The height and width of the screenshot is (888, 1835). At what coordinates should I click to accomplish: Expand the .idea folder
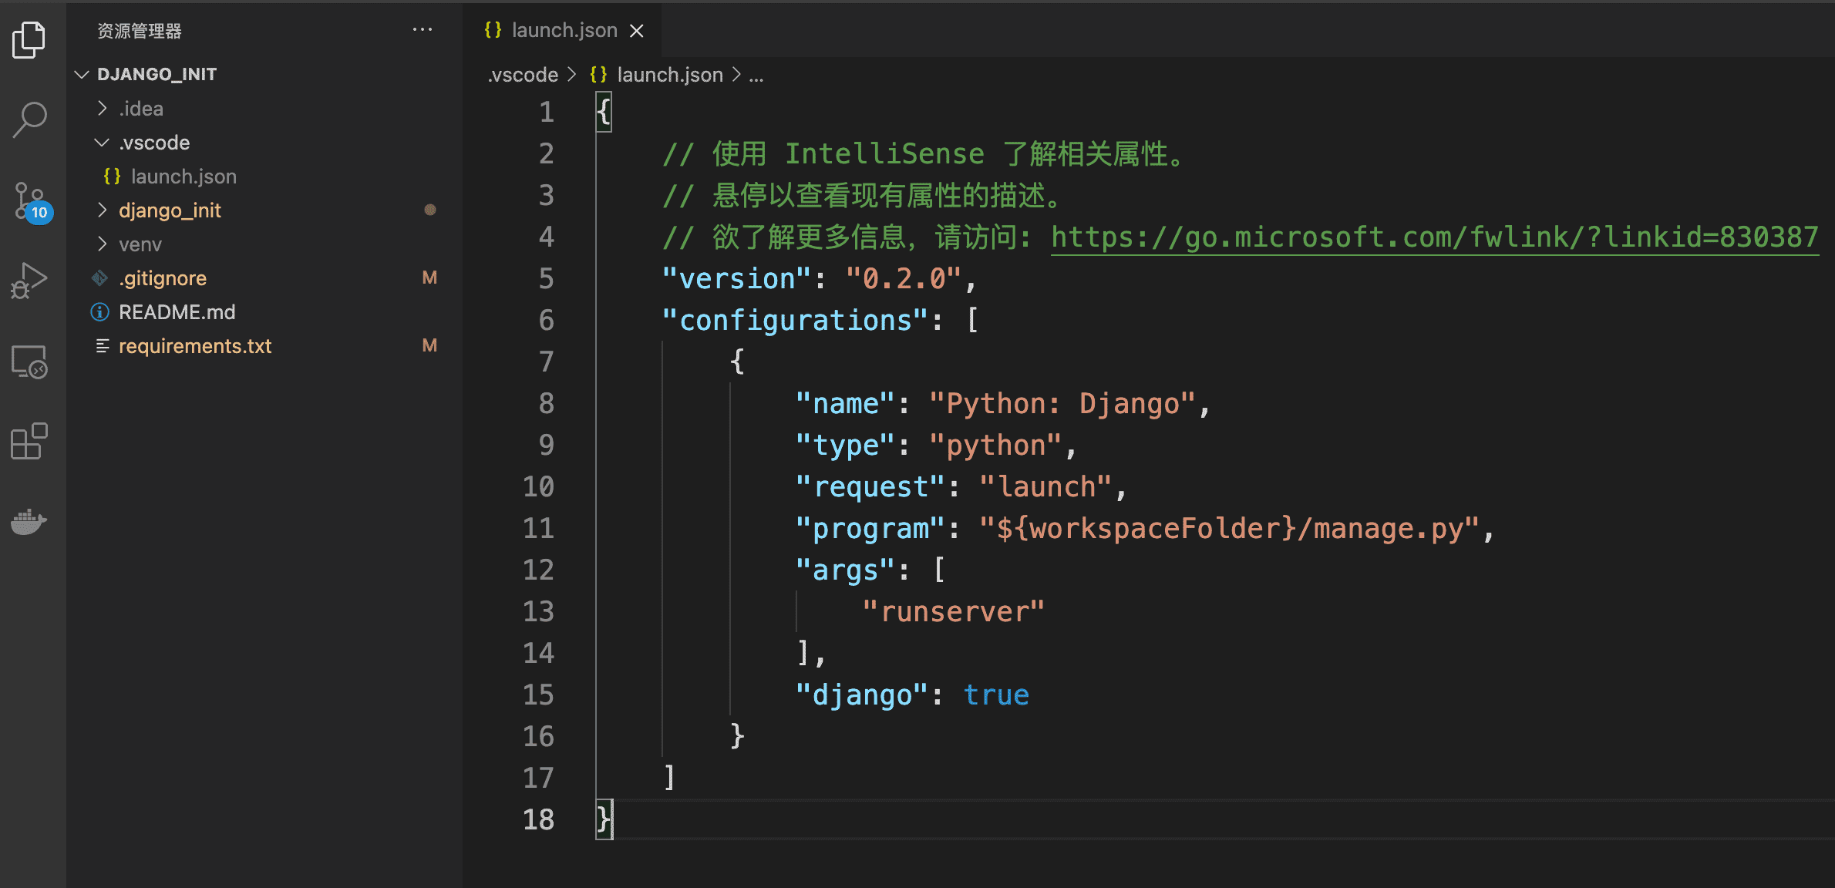pyautogui.click(x=102, y=109)
